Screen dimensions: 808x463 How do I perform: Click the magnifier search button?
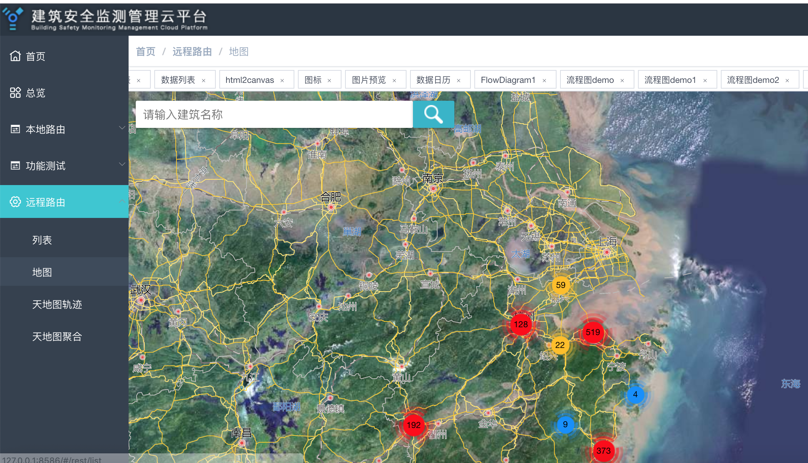click(x=433, y=114)
